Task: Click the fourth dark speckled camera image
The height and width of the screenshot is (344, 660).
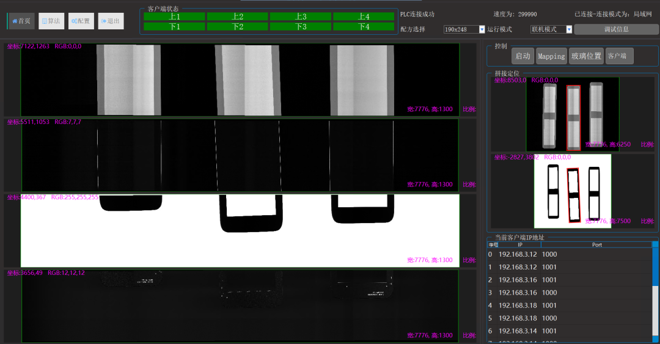Action: tap(240, 306)
